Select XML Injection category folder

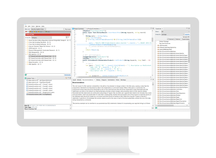(x=34, y=64)
